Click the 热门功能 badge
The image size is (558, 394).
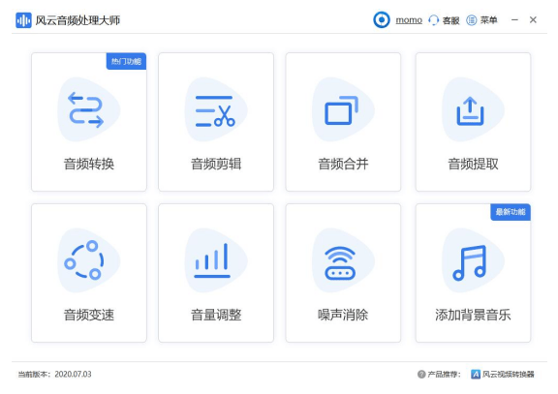[126, 61]
